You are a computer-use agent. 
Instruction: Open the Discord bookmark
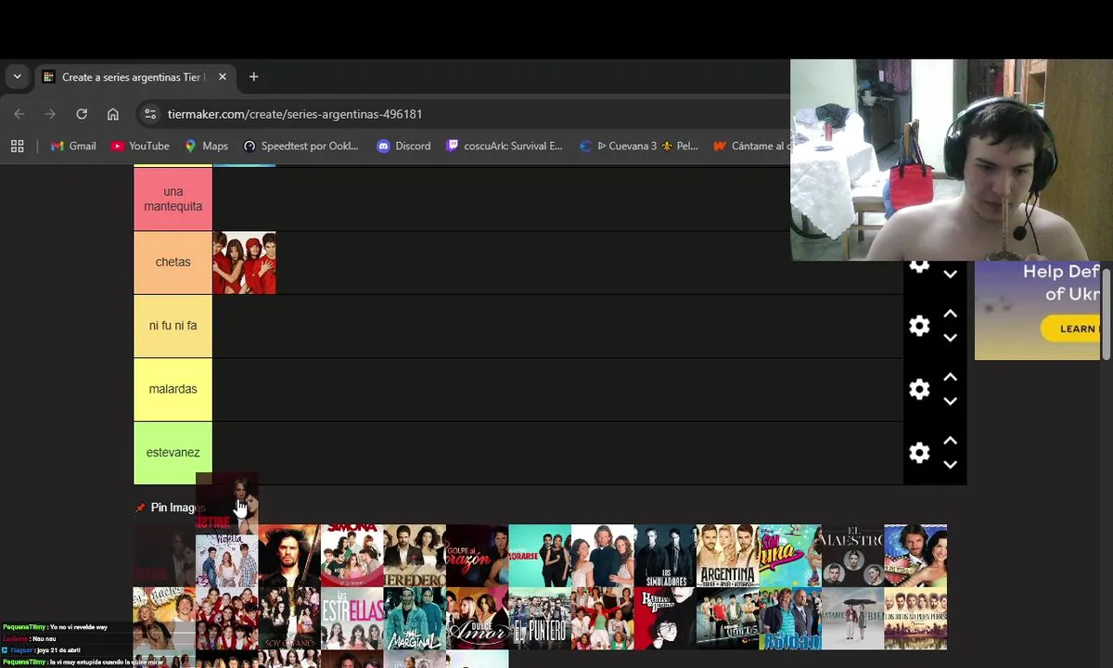[403, 146]
